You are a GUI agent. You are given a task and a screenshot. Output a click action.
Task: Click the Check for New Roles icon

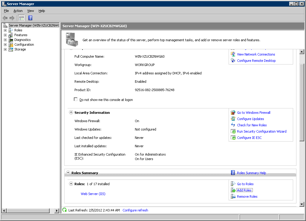(x=233, y=125)
